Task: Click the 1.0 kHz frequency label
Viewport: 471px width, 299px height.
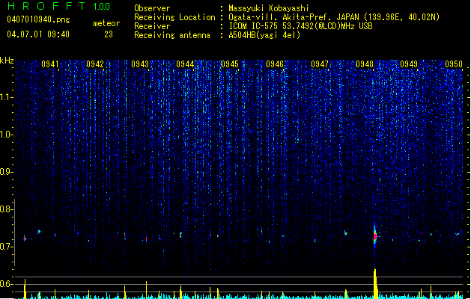Action: (x=7, y=135)
